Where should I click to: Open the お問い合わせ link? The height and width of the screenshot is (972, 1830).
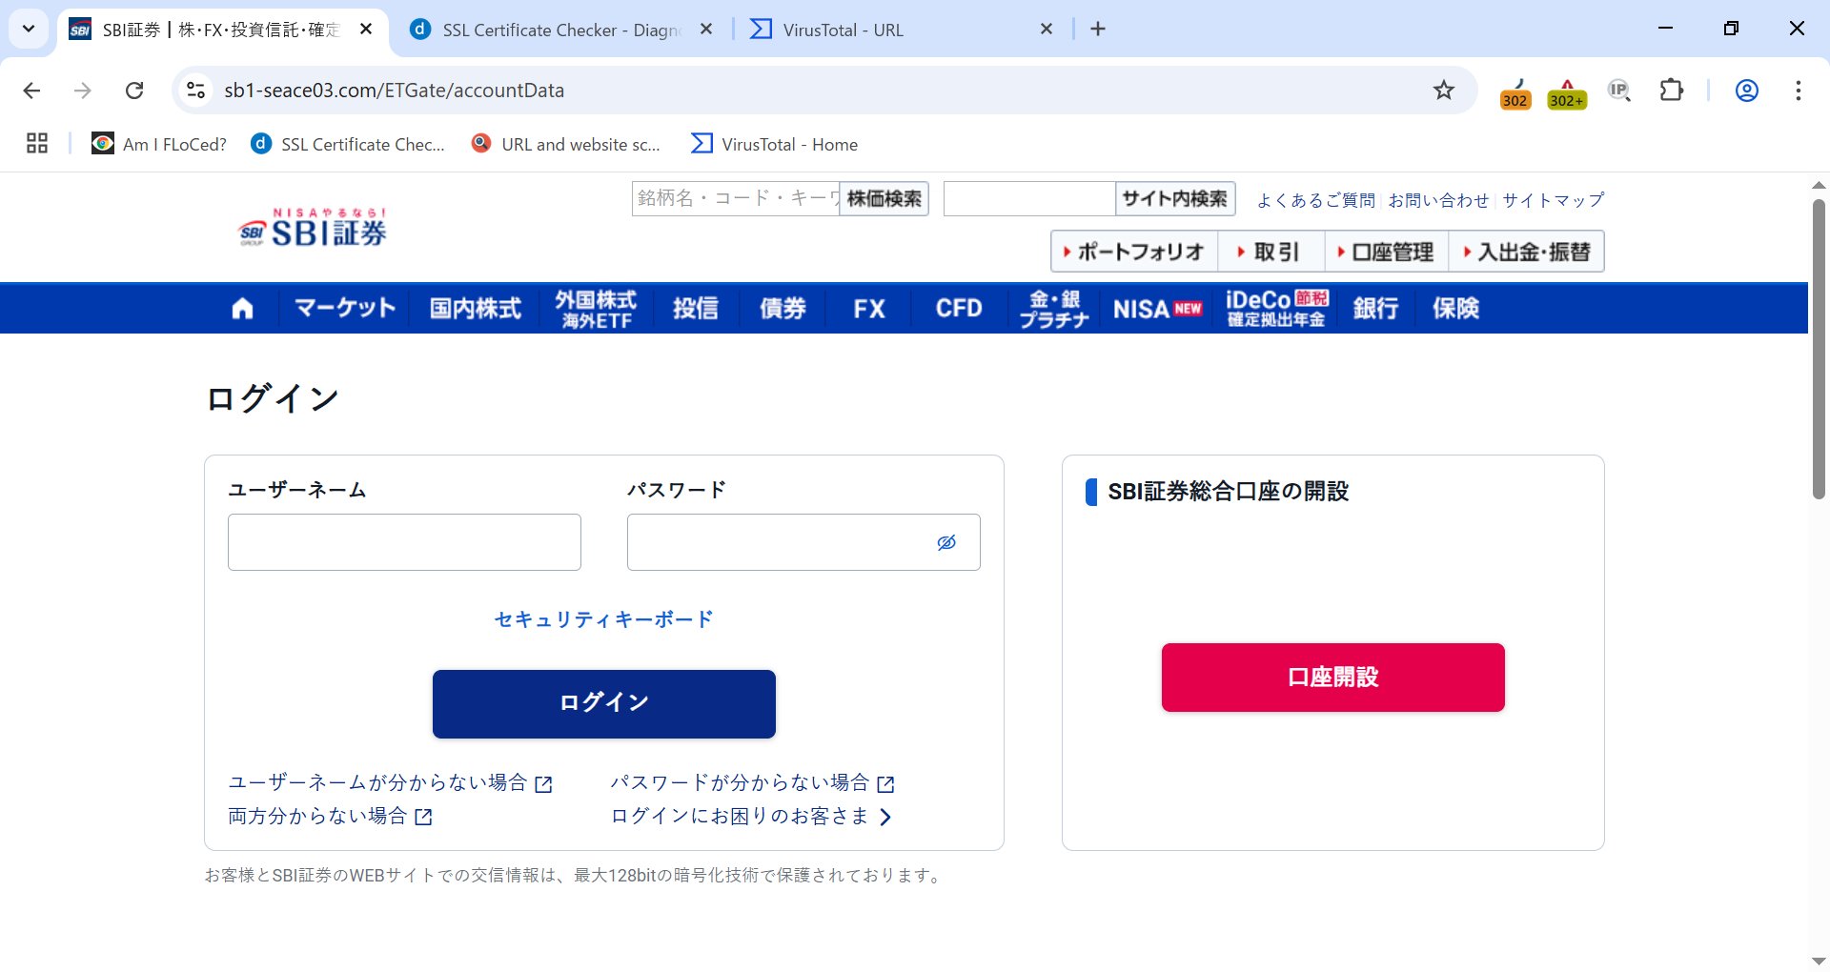(1438, 200)
